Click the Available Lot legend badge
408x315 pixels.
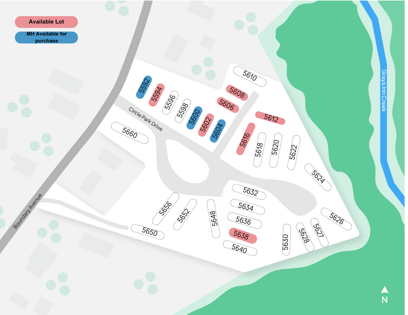46,22
